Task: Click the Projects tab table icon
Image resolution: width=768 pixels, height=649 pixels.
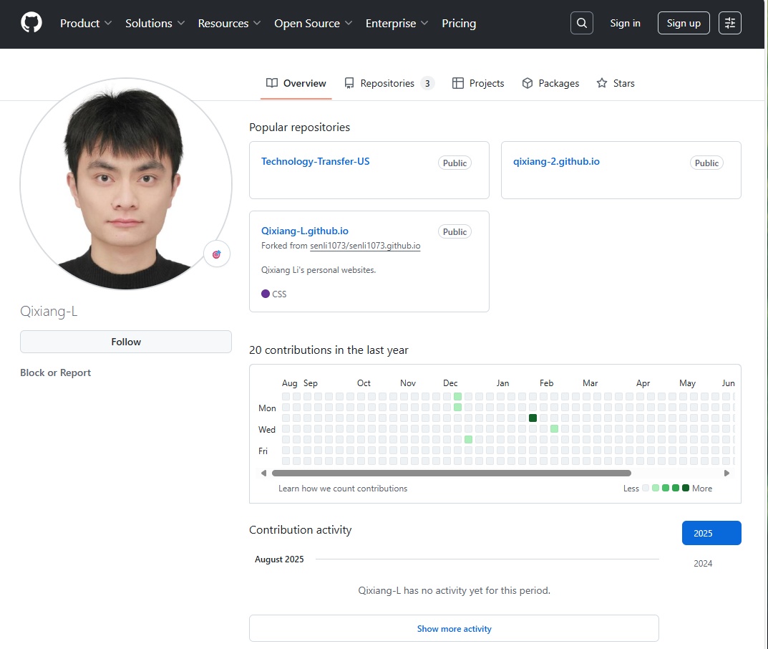Action: coord(458,83)
